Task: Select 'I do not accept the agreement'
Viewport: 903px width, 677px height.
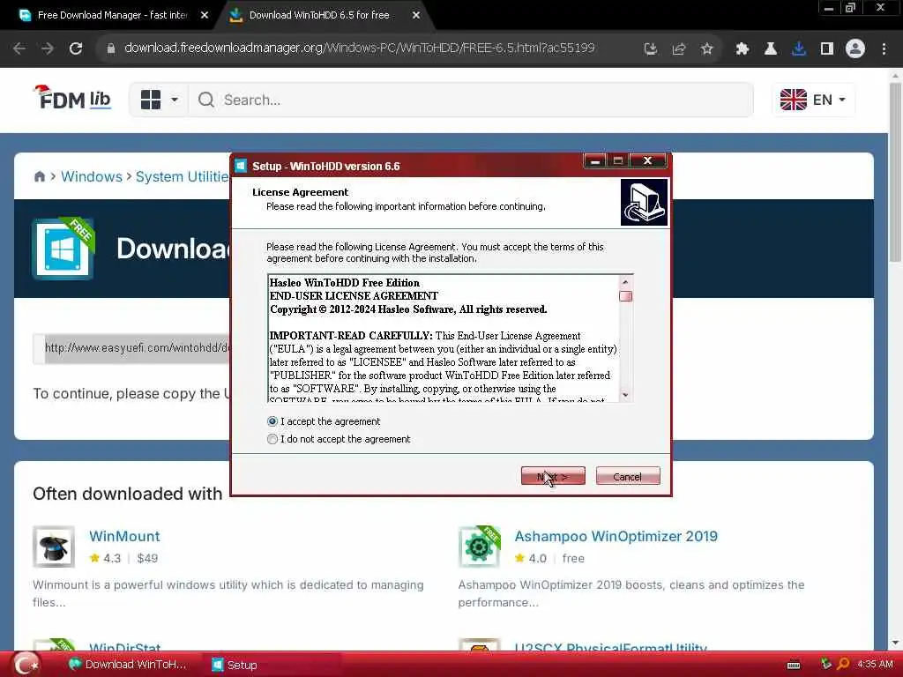Action: point(272,439)
